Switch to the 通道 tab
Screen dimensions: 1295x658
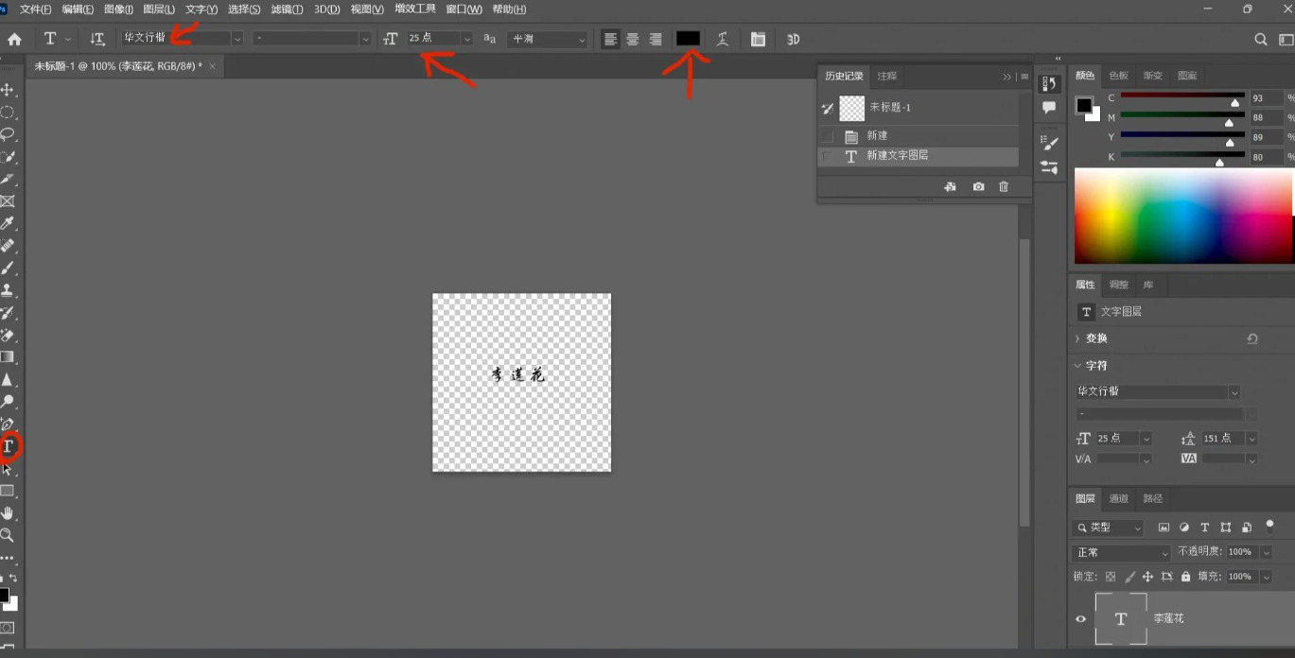[1119, 498]
